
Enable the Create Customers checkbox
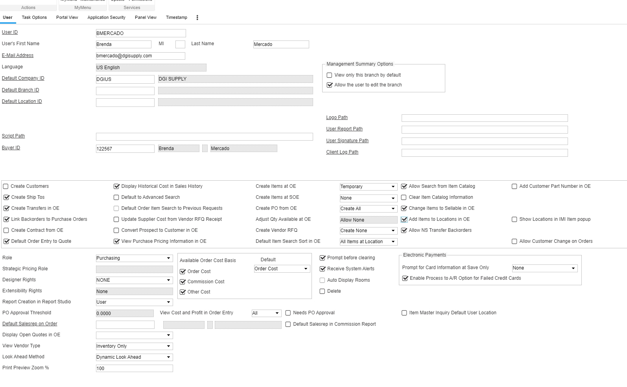pos(6,187)
